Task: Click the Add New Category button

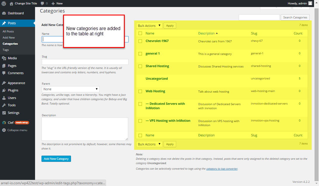Action: point(56,159)
